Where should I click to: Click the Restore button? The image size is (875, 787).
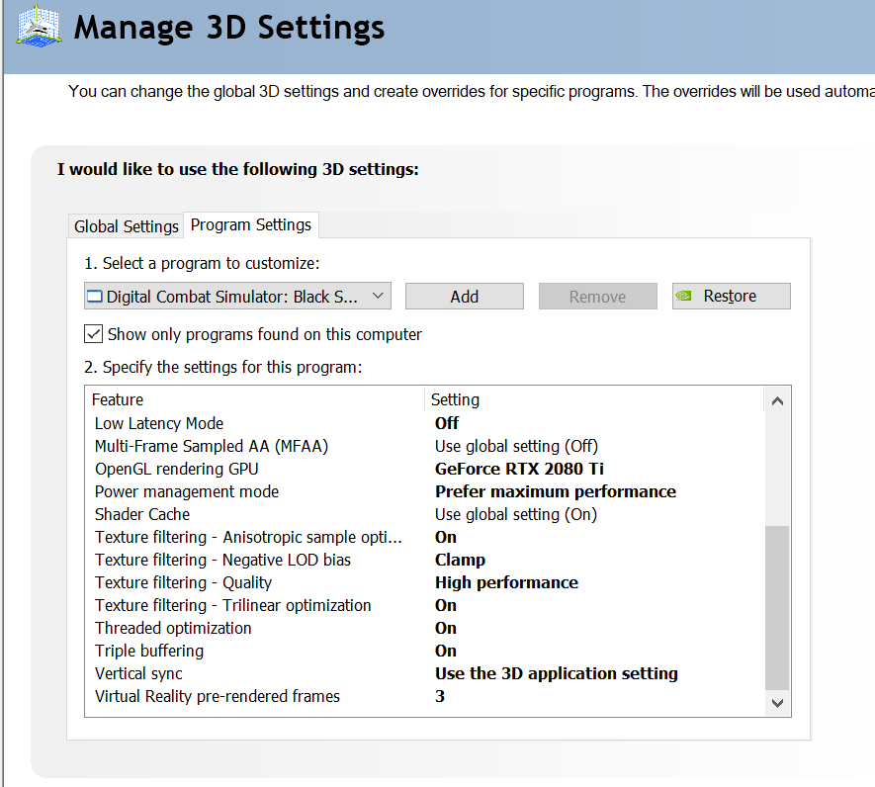click(x=731, y=296)
